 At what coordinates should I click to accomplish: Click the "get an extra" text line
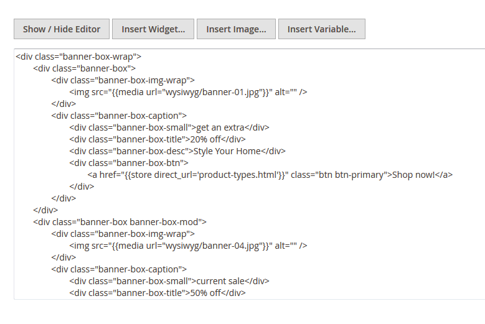pos(169,127)
